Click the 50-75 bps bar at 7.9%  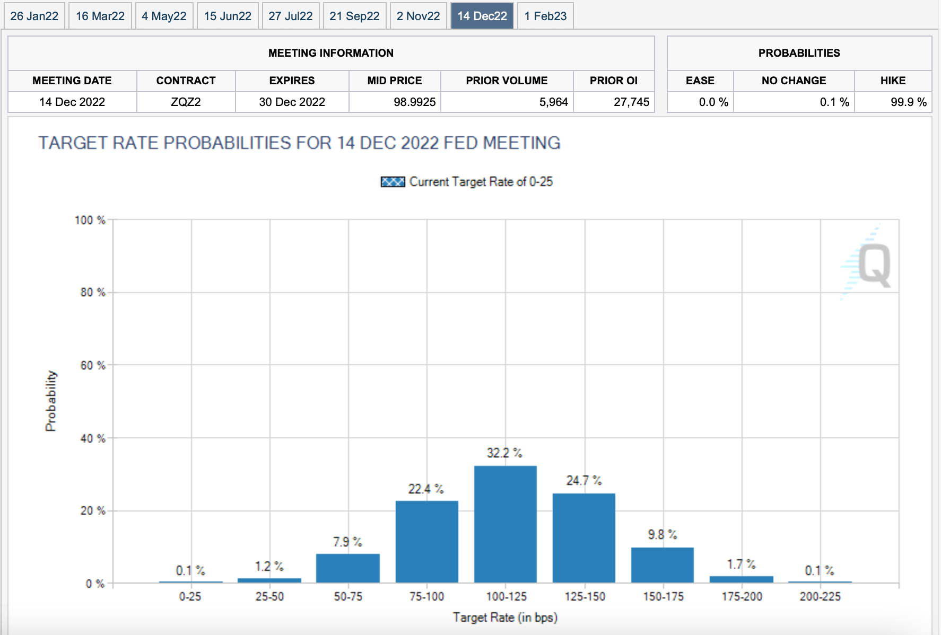point(348,568)
